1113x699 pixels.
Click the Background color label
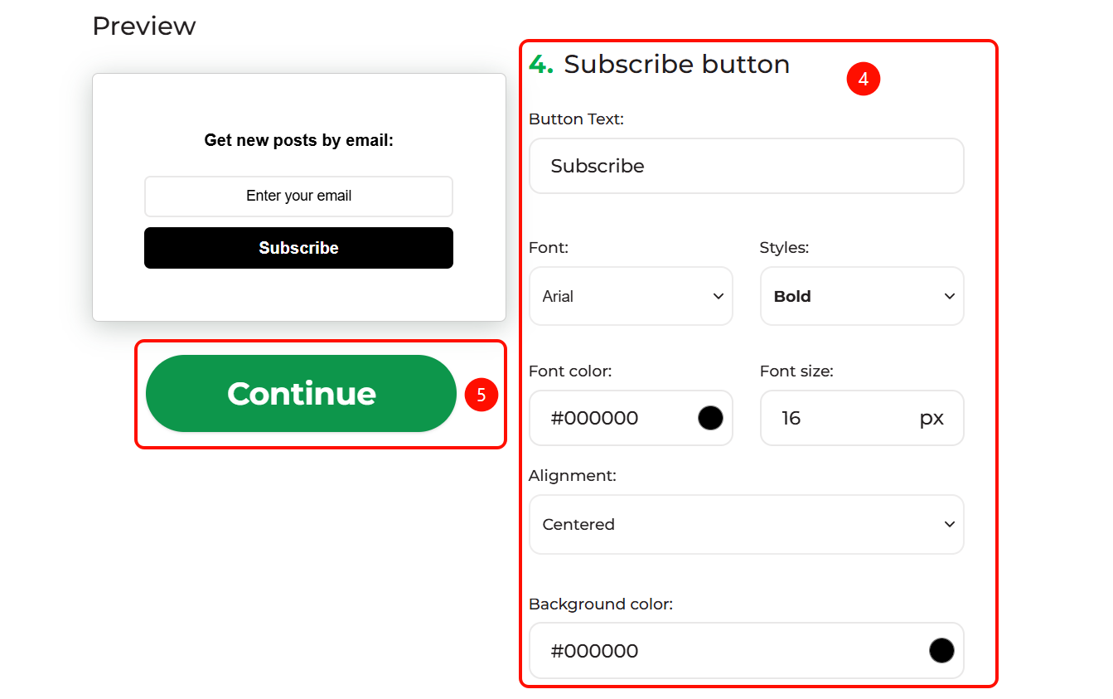(601, 604)
